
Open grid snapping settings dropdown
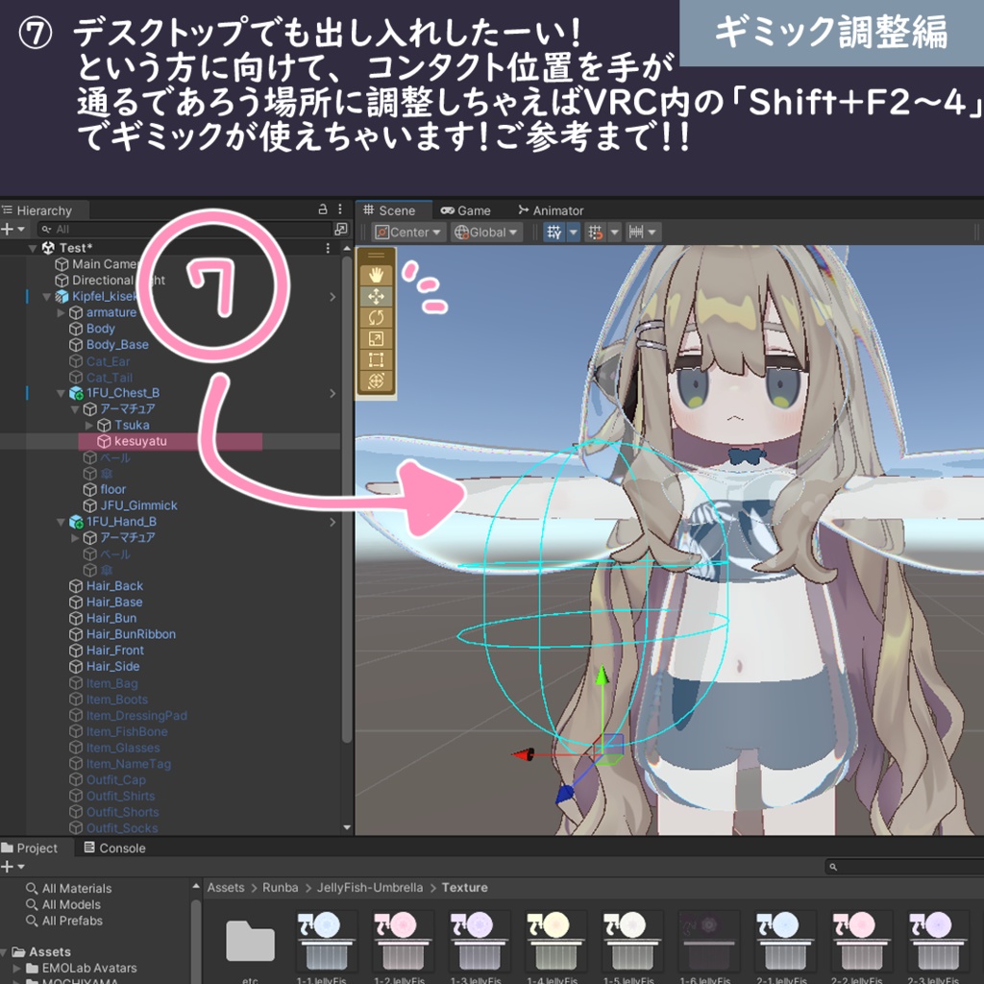tap(614, 233)
